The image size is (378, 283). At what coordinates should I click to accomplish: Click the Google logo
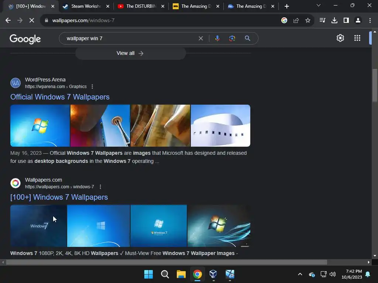coord(25,39)
